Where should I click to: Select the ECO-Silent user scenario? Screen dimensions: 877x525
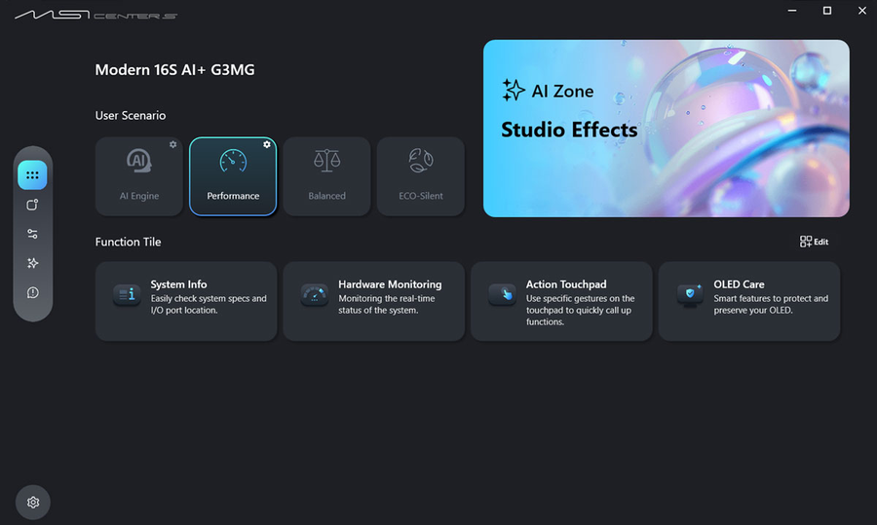click(x=421, y=176)
